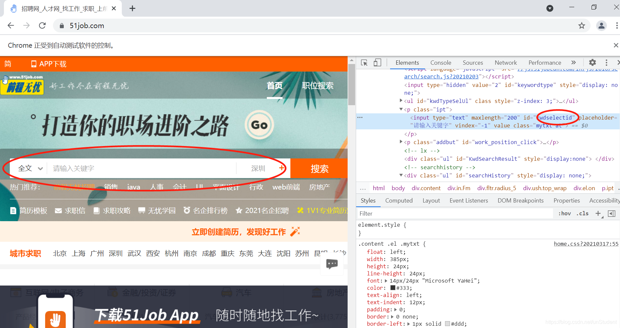
Task: Add a new style rule with plus
Action: [x=598, y=213]
